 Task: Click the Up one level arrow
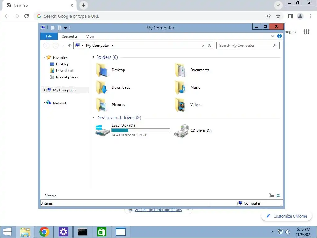pyautogui.click(x=70, y=46)
